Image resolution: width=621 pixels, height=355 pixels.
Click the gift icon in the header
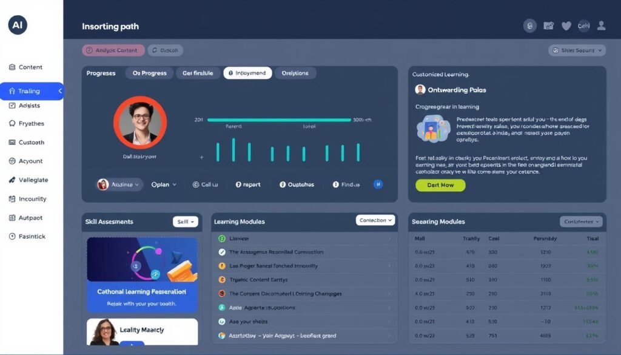coord(548,25)
